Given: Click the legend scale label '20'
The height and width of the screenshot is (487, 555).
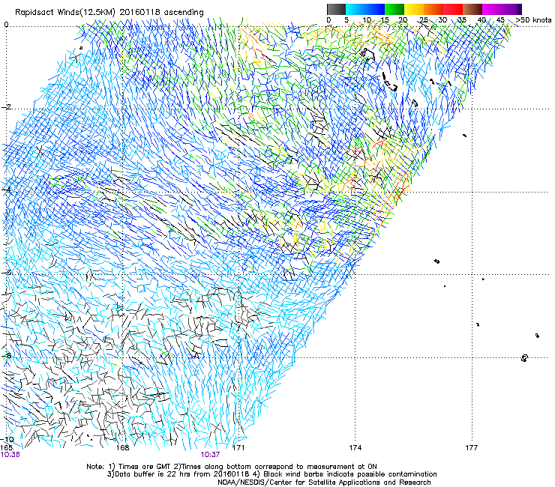Looking at the screenshot, I should pos(403,20).
